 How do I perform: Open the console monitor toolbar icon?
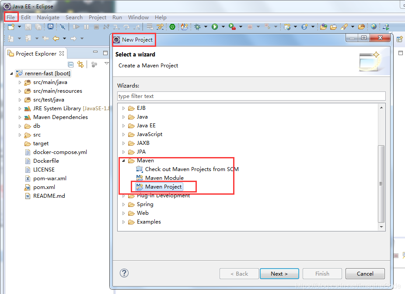[51, 27]
